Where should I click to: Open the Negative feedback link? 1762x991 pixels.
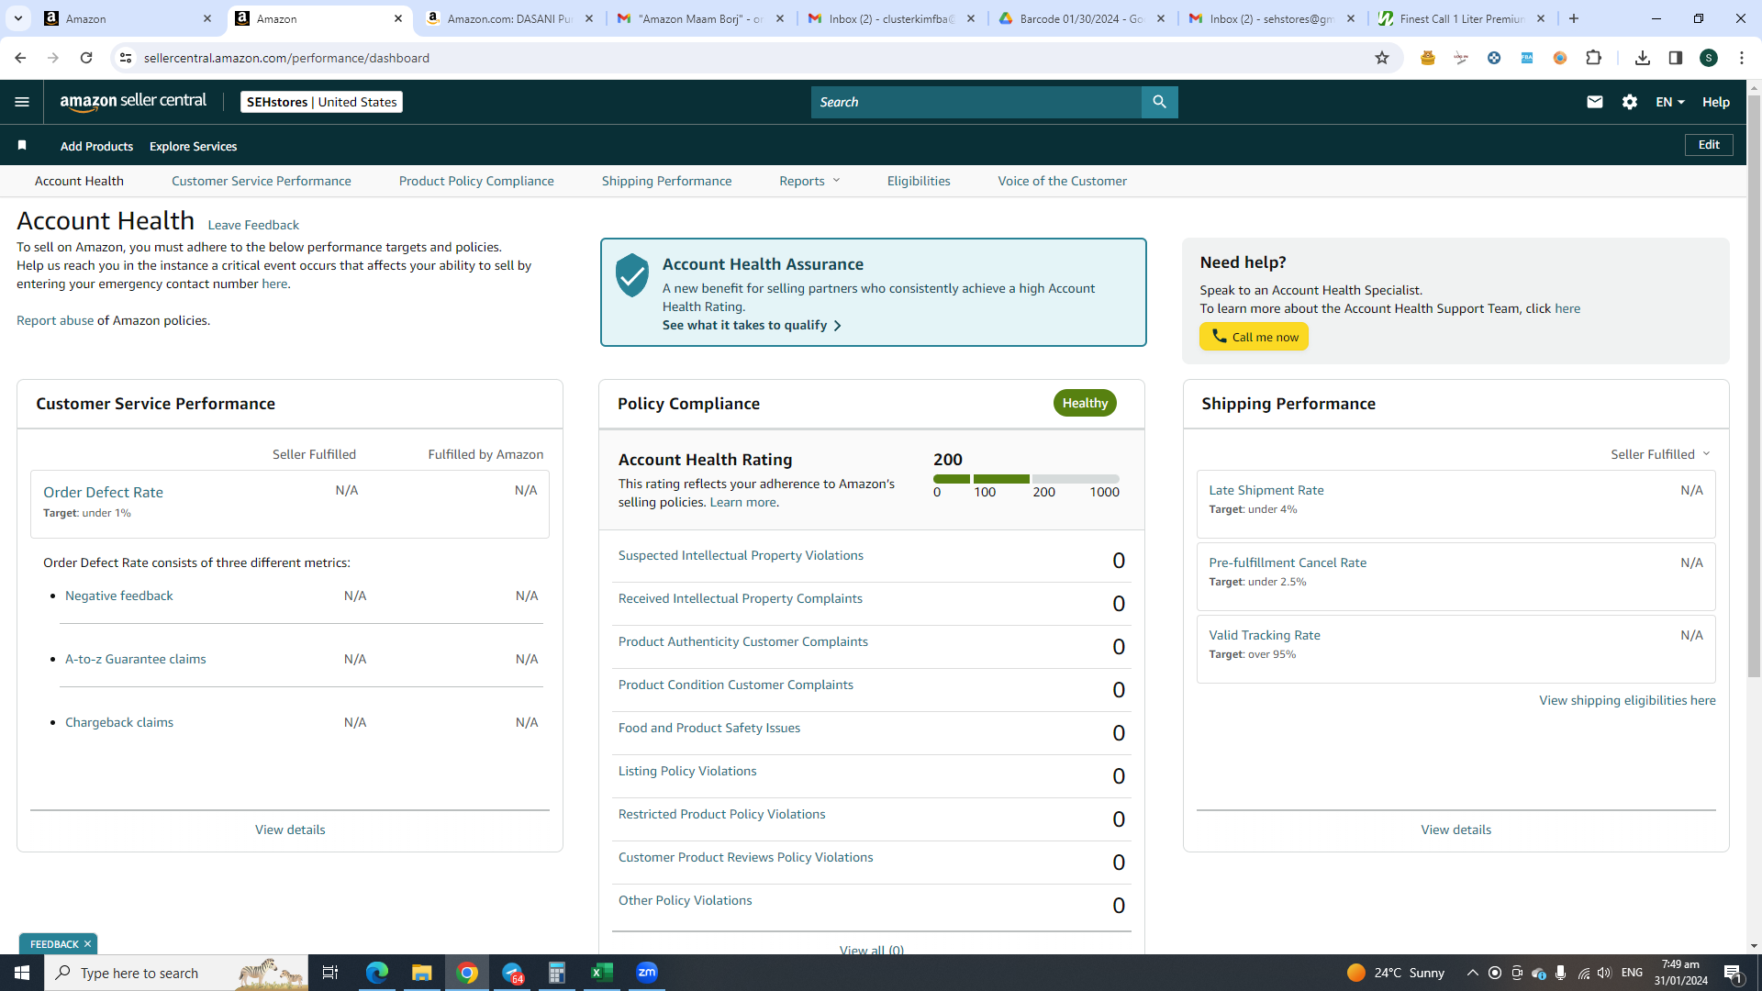tap(119, 596)
